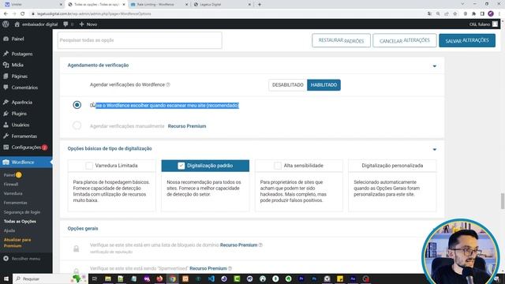This screenshot has height=284, width=505.
Task: Open Atualizar para Premium link
Action: (17, 243)
